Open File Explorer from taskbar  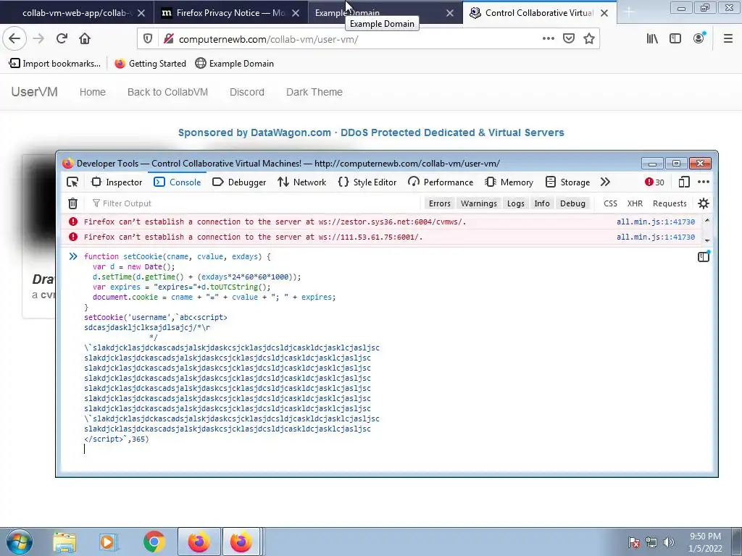click(x=64, y=542)
